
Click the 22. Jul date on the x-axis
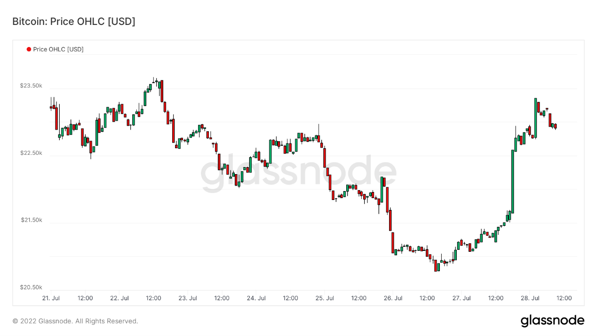(119, 298)
